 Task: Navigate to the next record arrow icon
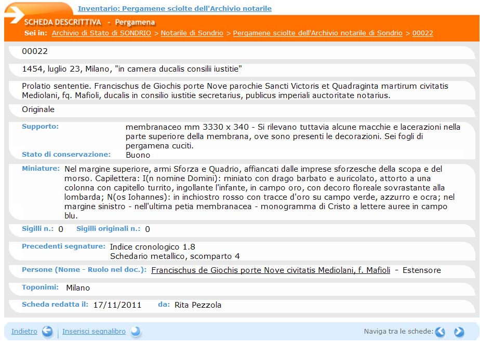click(x=459, y=332)
